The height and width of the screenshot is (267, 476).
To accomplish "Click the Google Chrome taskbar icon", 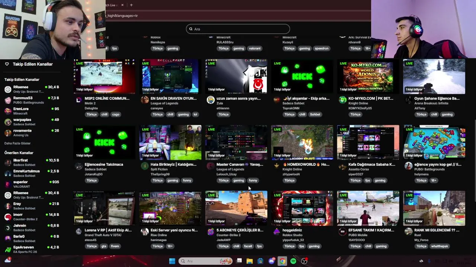I will click(283, 261).
